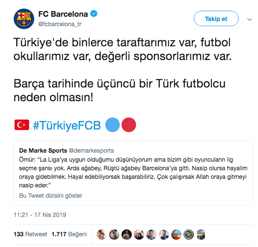Click the red circle emoji
Image resolution: width=258 pixels, height=247 pixels.
[x=129, y=125]
